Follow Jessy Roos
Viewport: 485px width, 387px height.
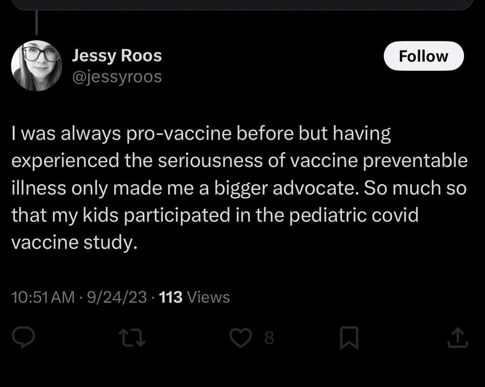[x=423, y=56]
